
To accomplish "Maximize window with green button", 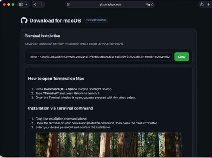I will 13,4.
